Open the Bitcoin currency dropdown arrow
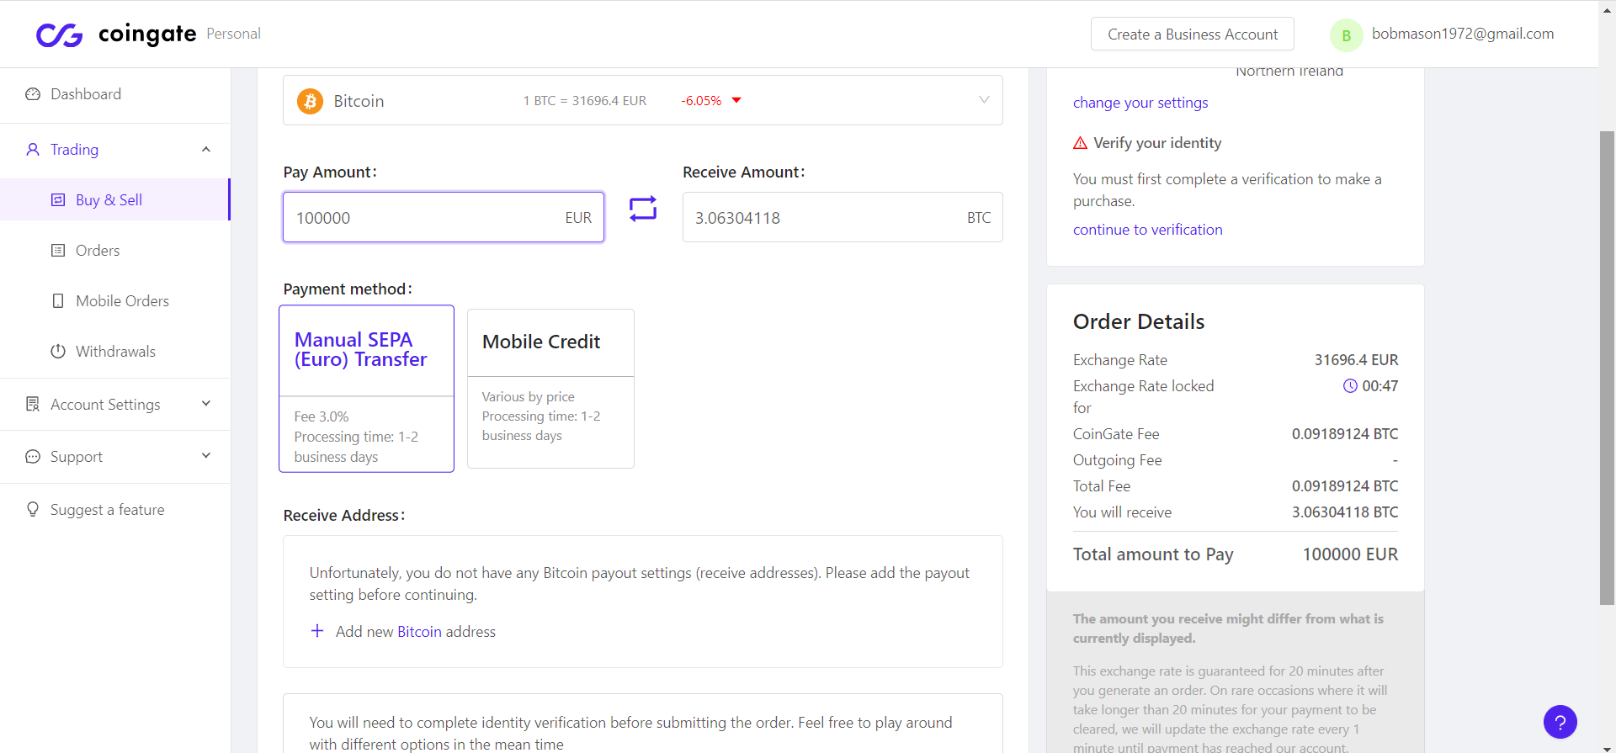1616x753 pixels. coord(984,100)
